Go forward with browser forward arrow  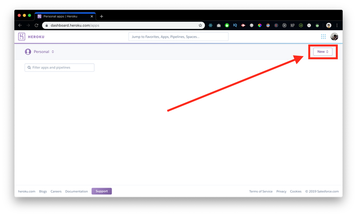tap(28, 25)
